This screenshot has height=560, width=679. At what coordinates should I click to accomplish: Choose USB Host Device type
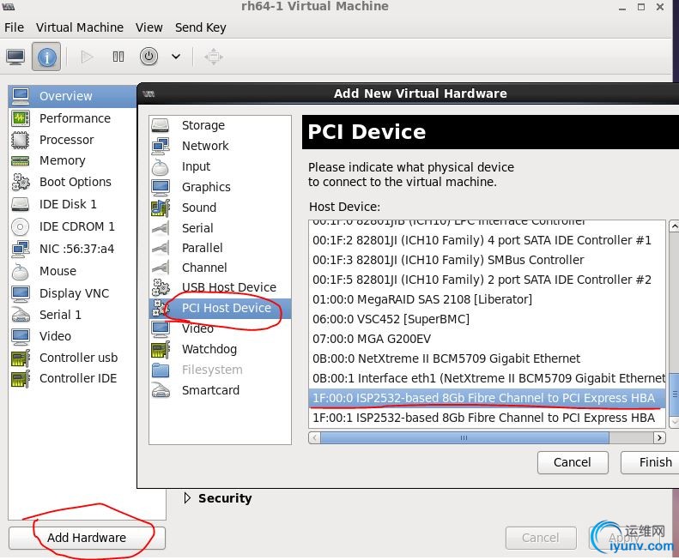(220, 287)
